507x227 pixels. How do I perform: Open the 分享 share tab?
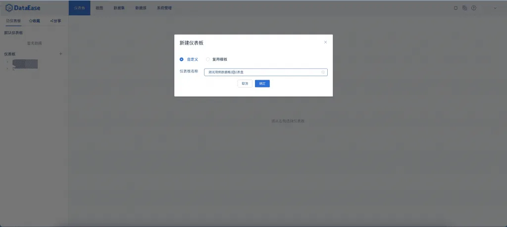[55, 21]
